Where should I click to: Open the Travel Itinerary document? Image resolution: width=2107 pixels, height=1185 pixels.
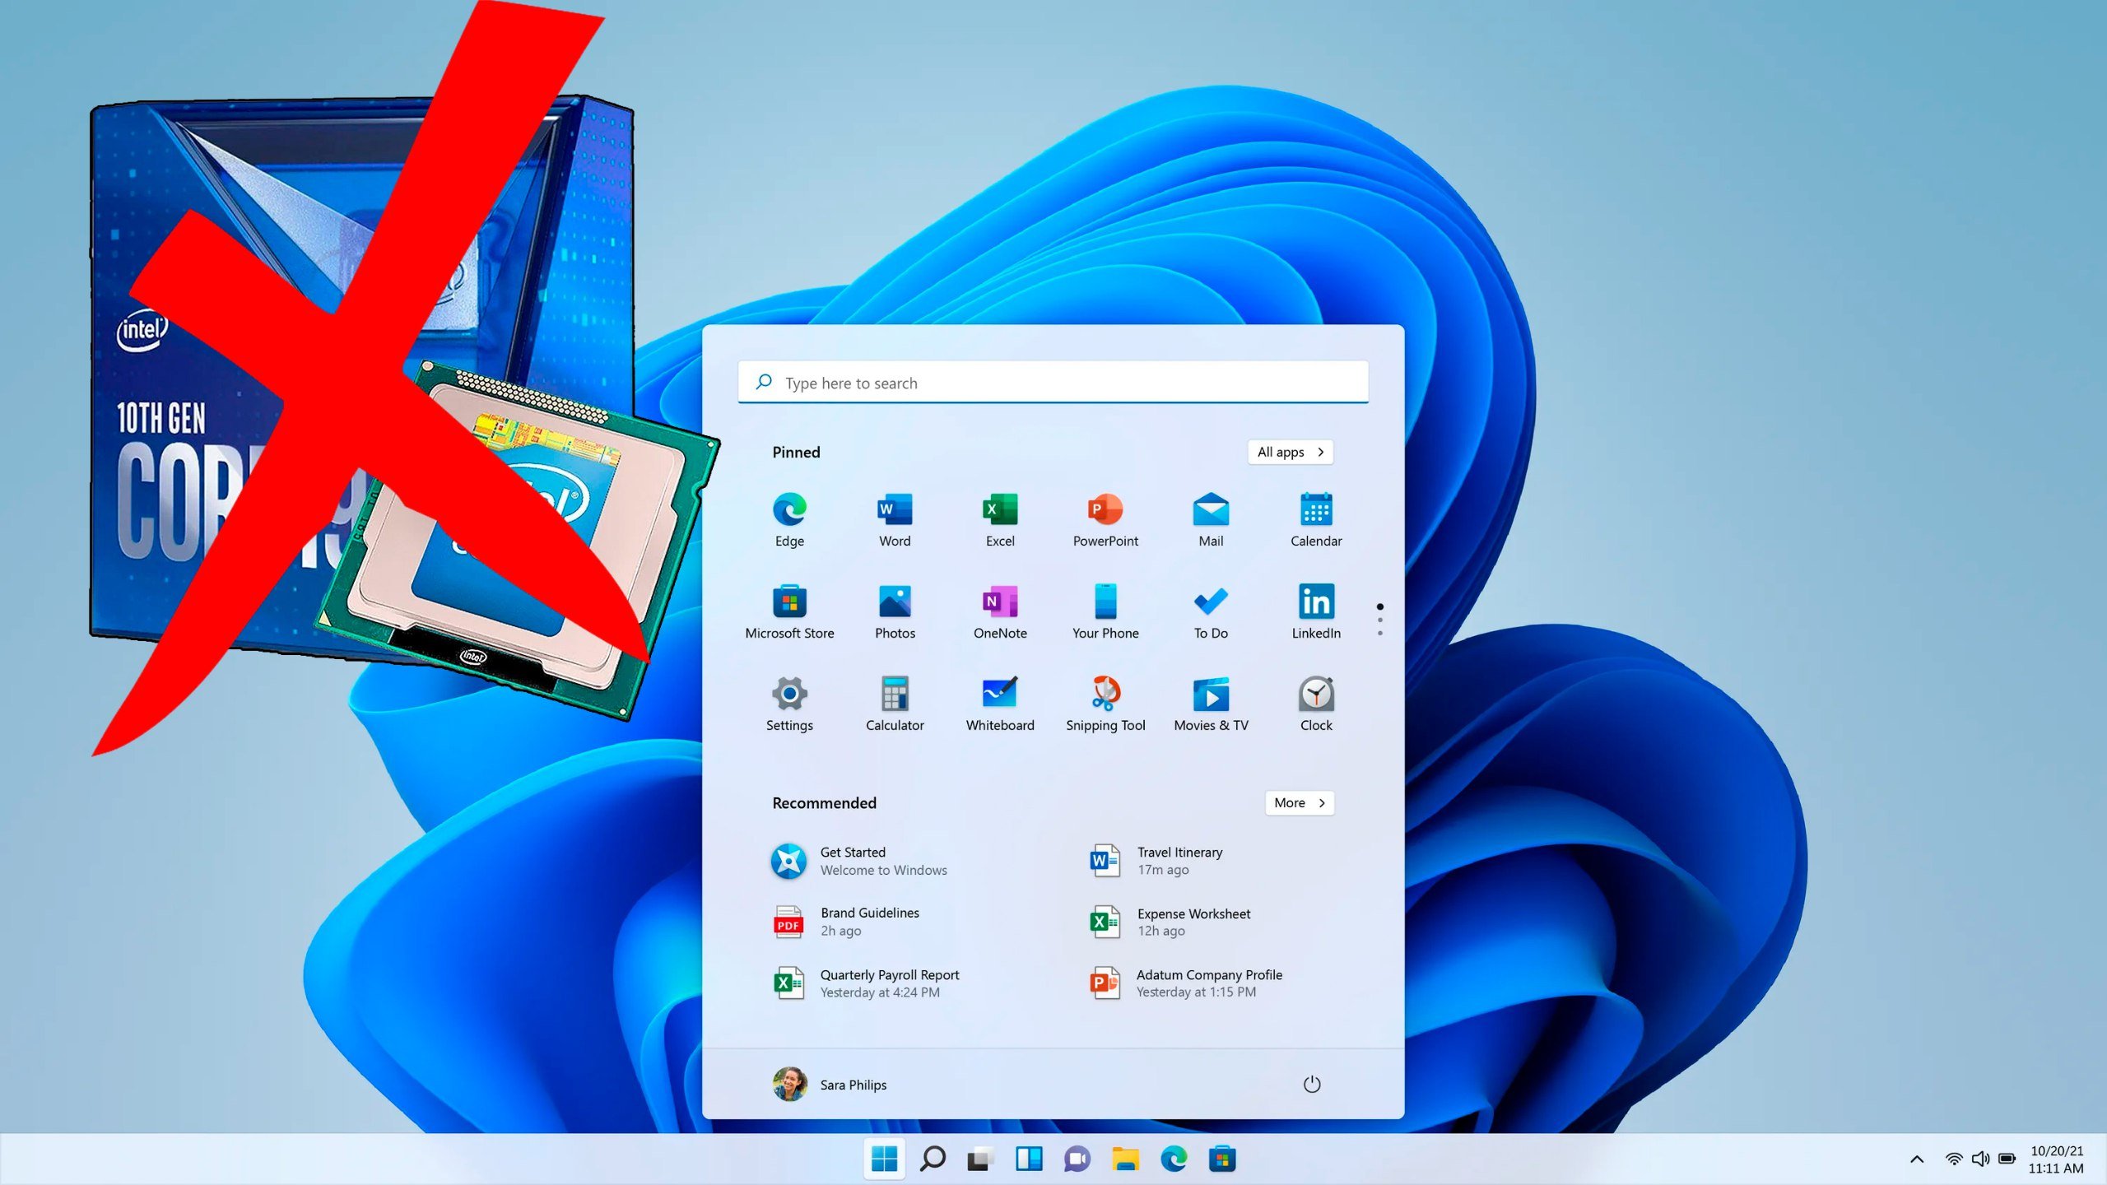(1156, 861)
